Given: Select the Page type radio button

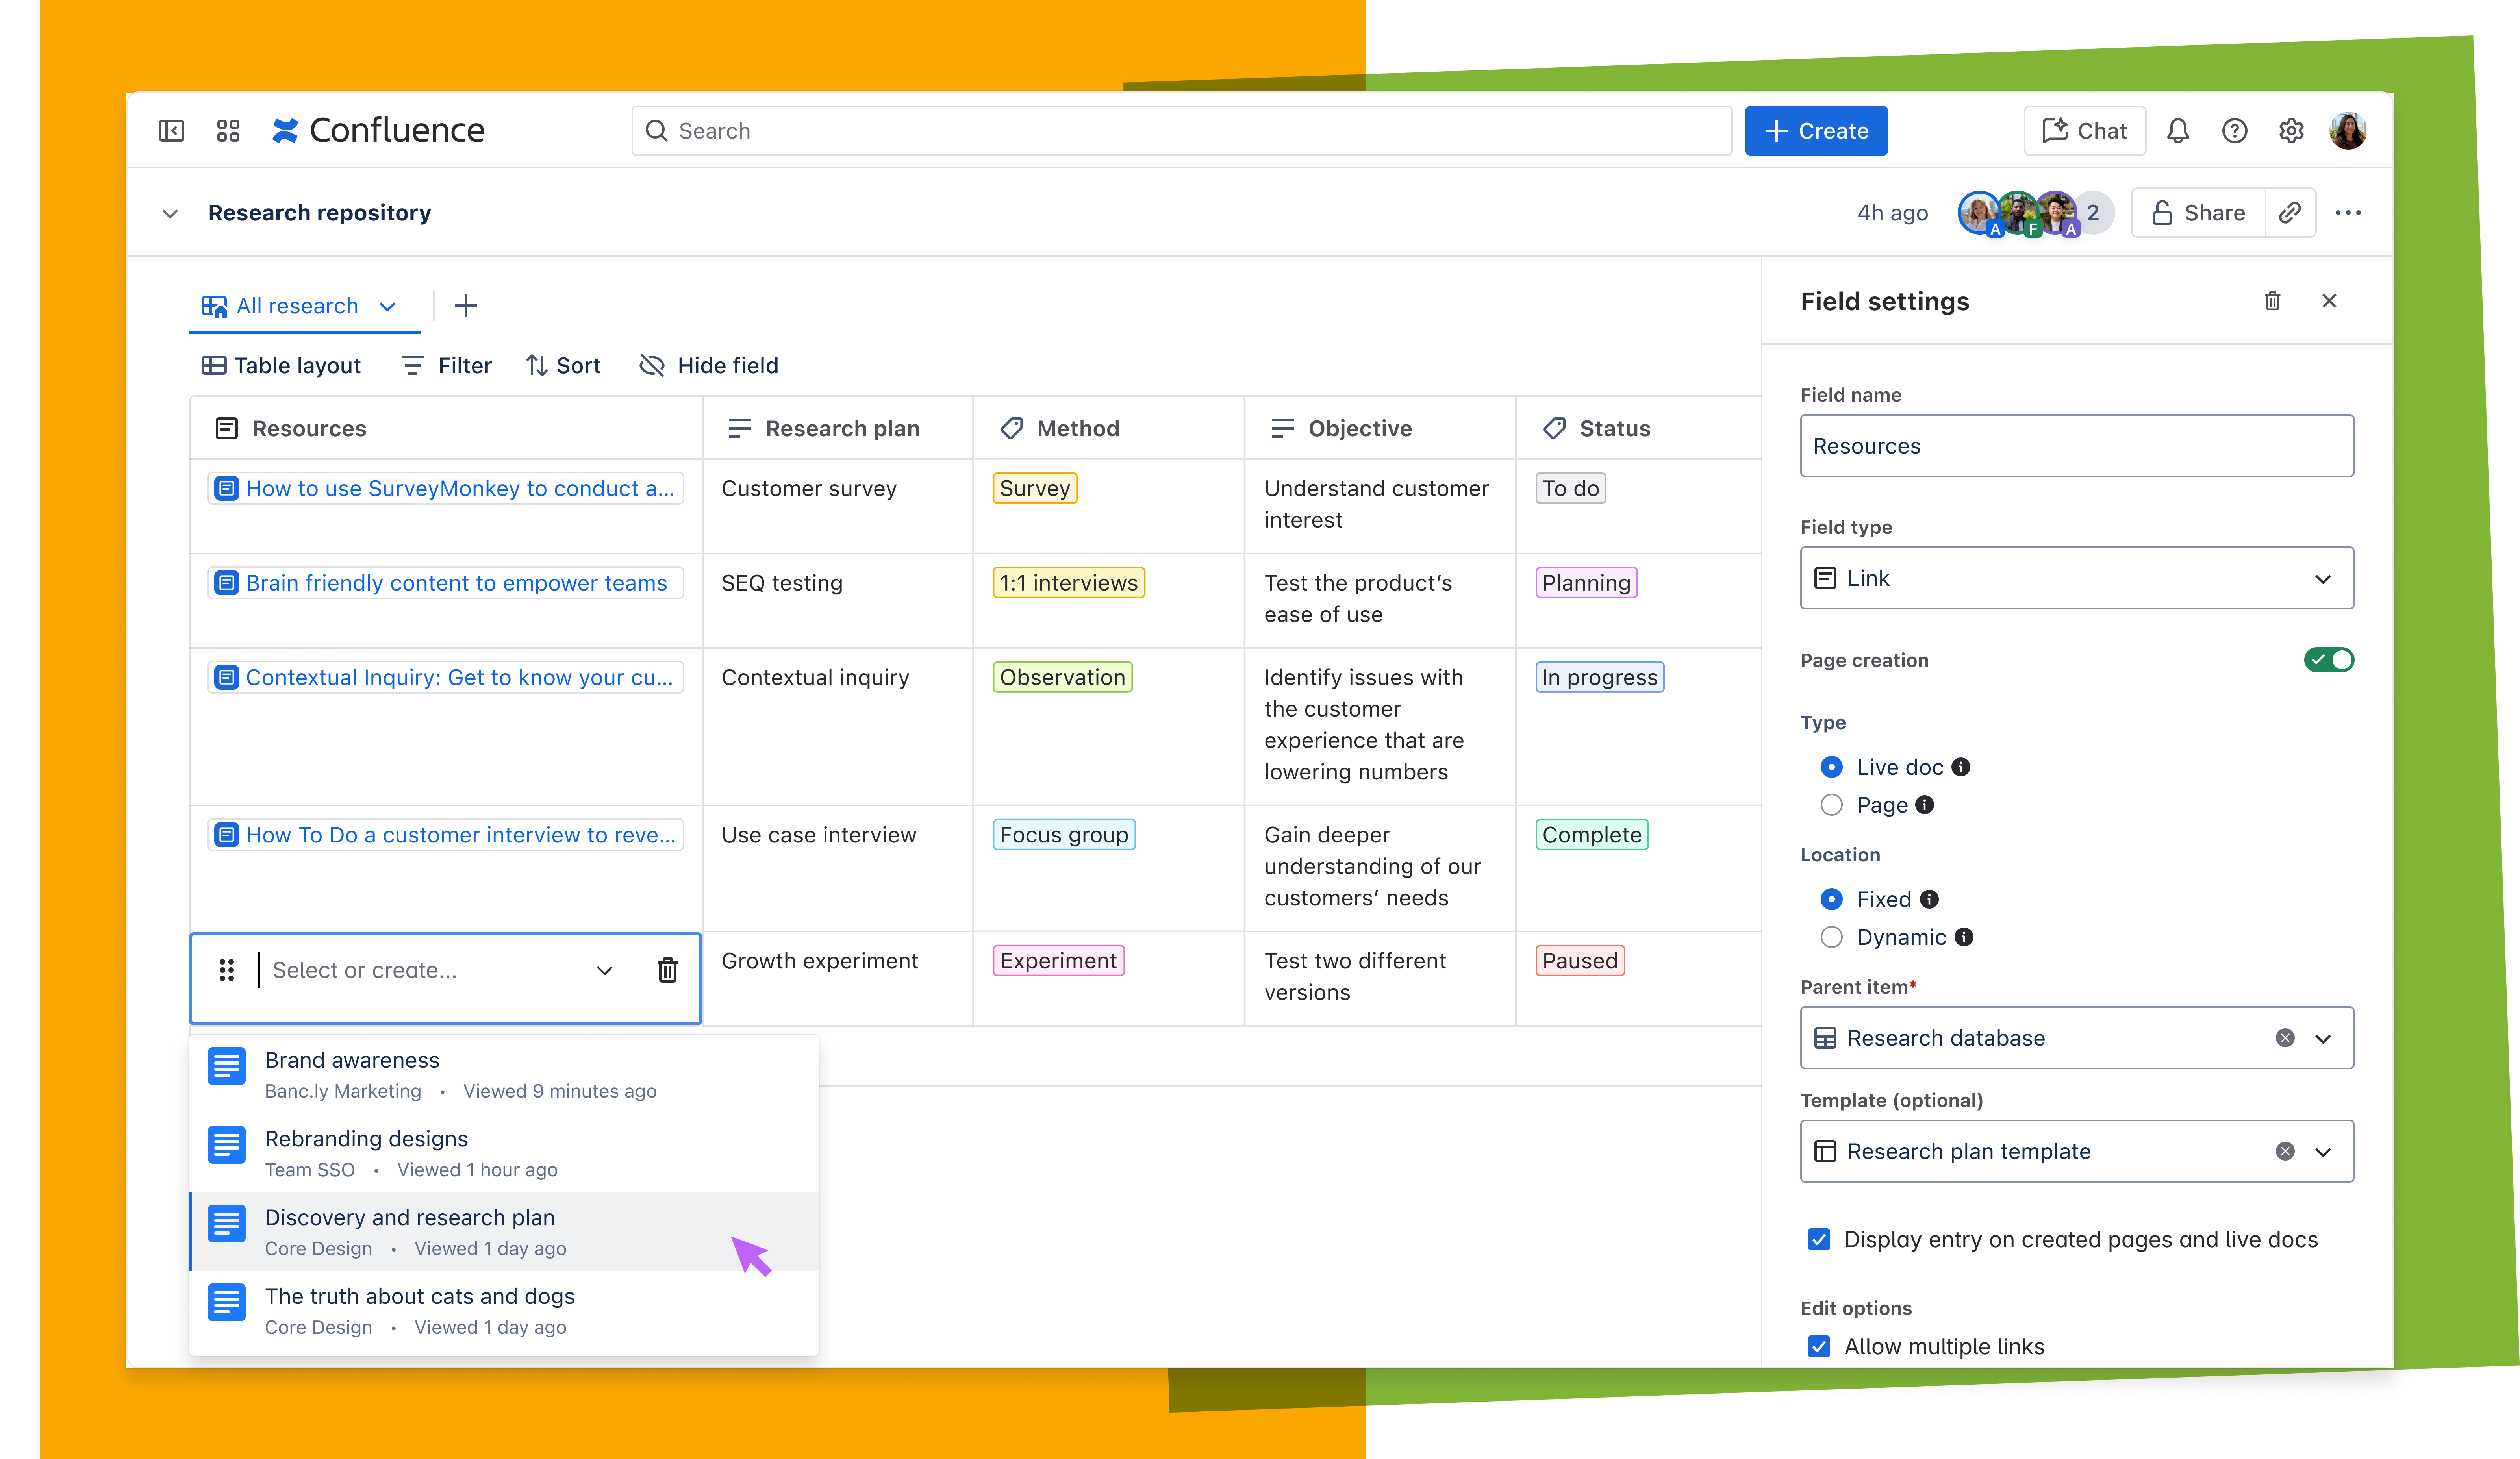Looking at the screenshot, I should pos(1831,805).
